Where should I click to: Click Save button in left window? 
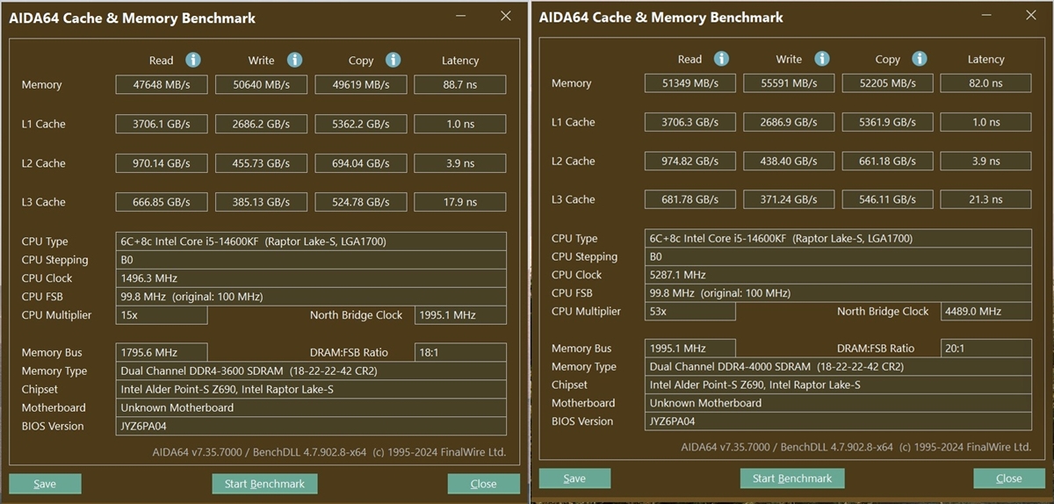[45, 484]
